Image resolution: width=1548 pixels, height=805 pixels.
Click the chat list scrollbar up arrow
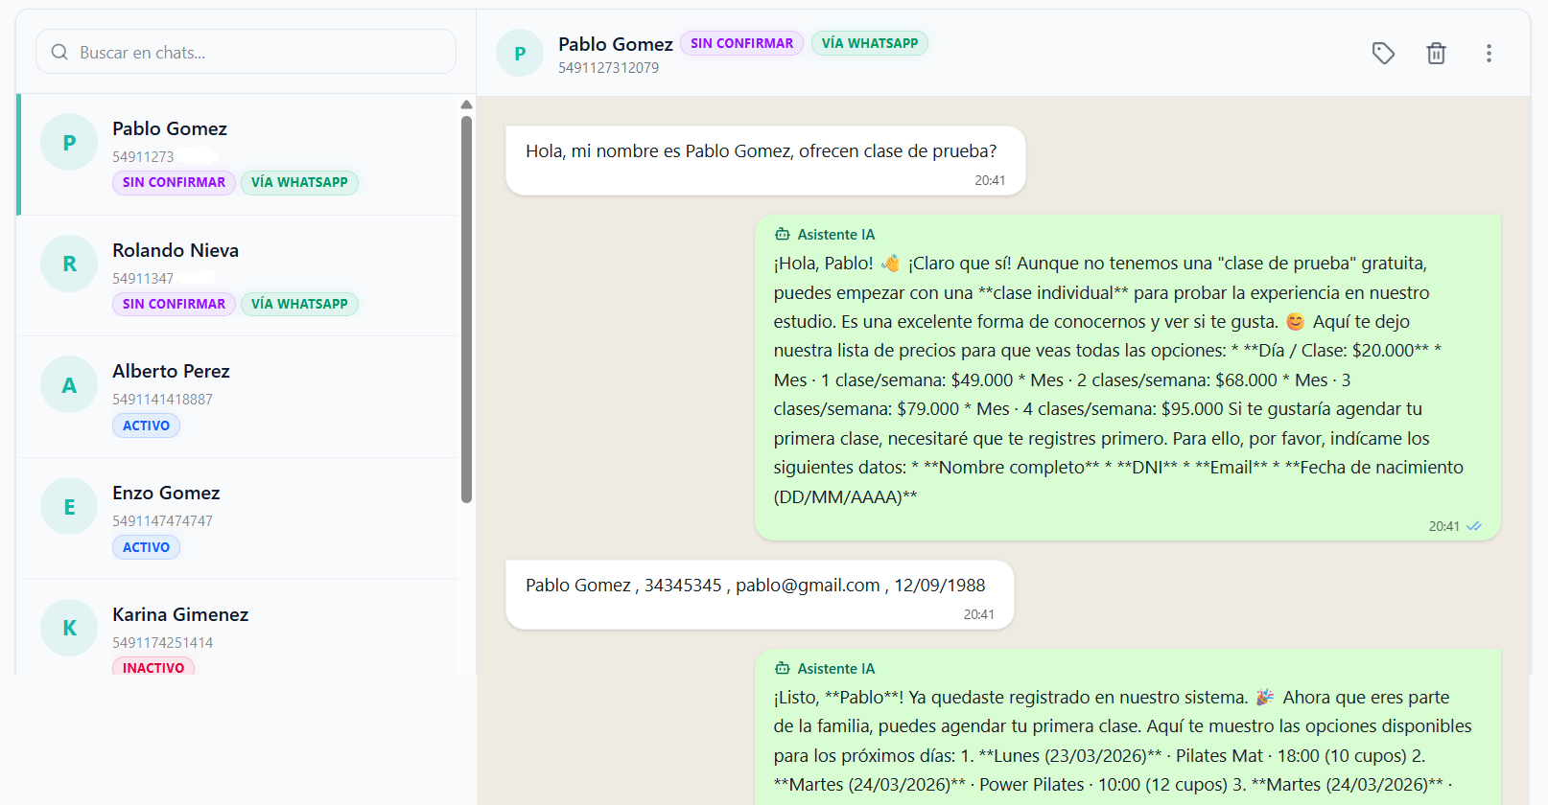click(x=466, y=104)
